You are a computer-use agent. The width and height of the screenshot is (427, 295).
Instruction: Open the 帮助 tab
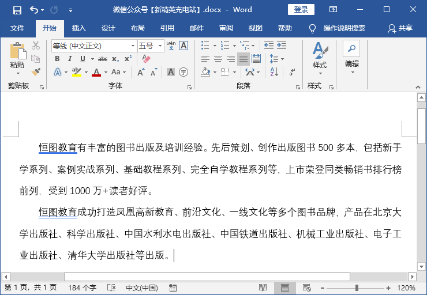pos(285,28)
